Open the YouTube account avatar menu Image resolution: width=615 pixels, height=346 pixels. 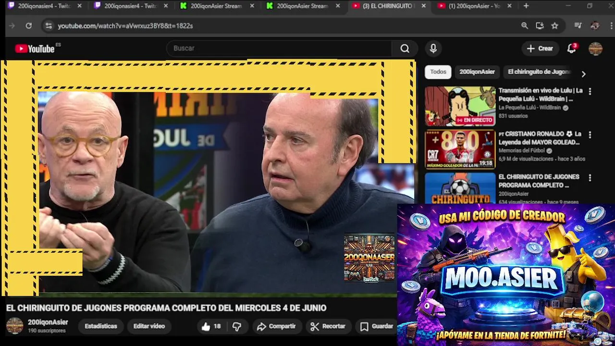[595, 49]
